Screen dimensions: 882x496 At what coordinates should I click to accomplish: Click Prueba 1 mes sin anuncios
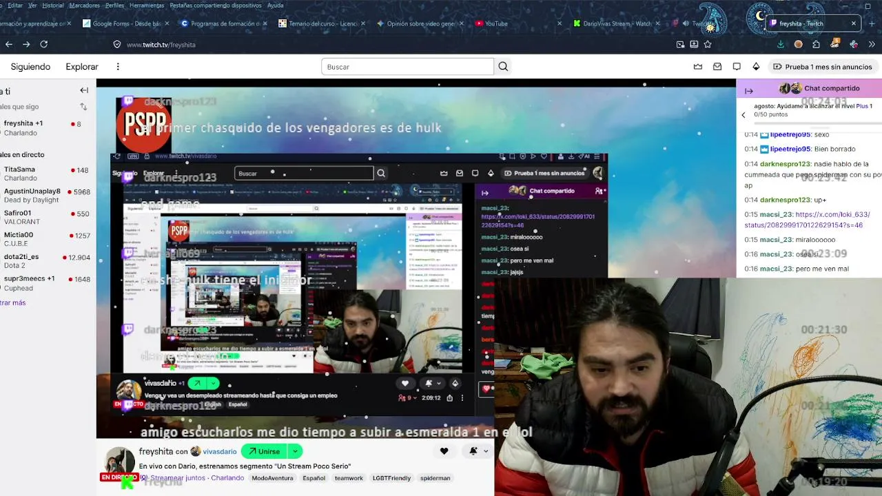tap(823, 67)
